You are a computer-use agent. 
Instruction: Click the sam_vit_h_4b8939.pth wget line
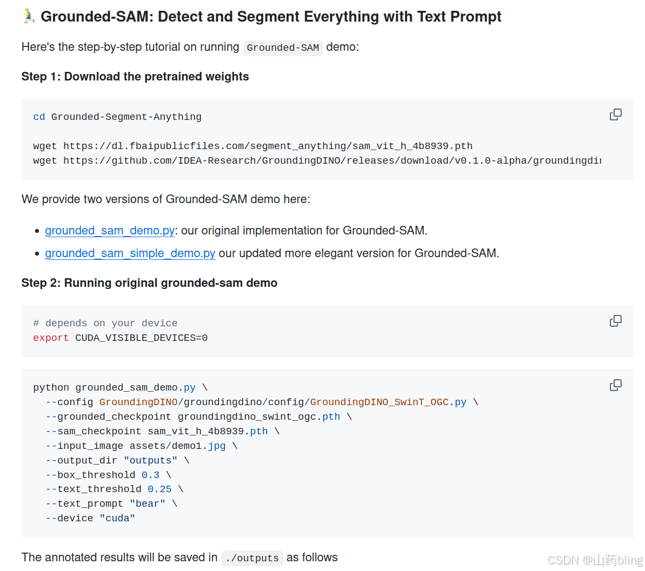(252, 146)
